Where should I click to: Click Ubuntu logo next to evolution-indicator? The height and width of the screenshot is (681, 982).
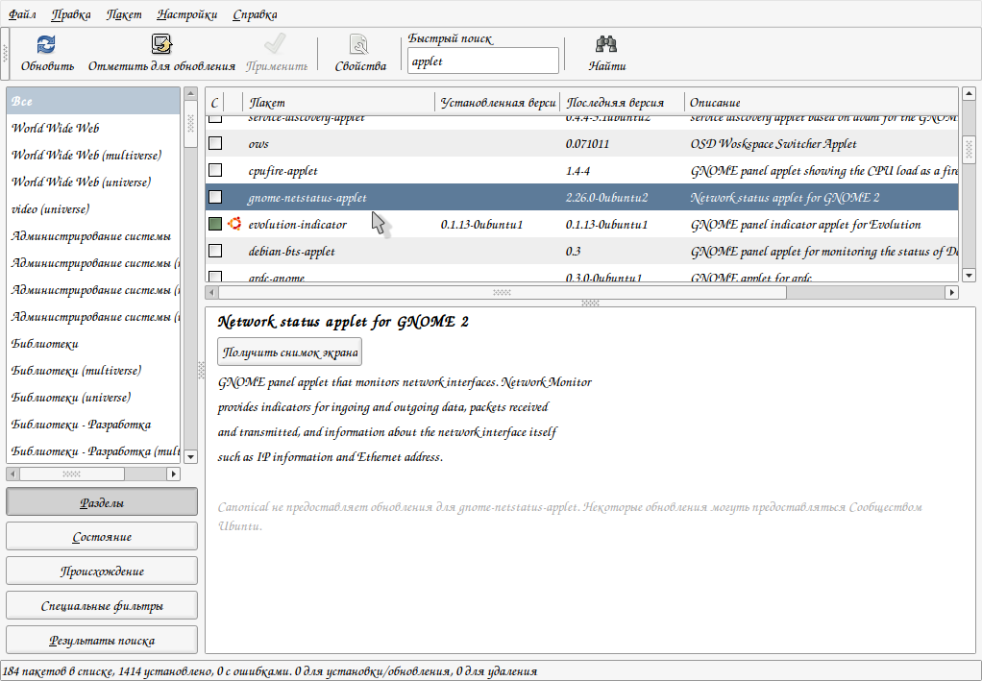click(x=234, y=224)
